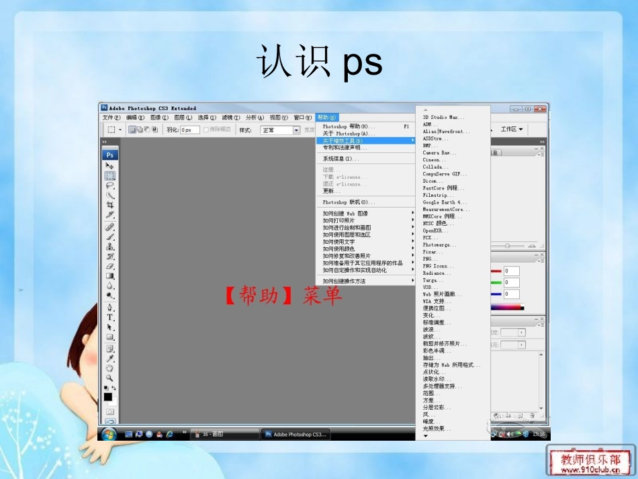Open the 选择(S) menu
The width and height of the screenshot is (638, 479).
point(207,118)
